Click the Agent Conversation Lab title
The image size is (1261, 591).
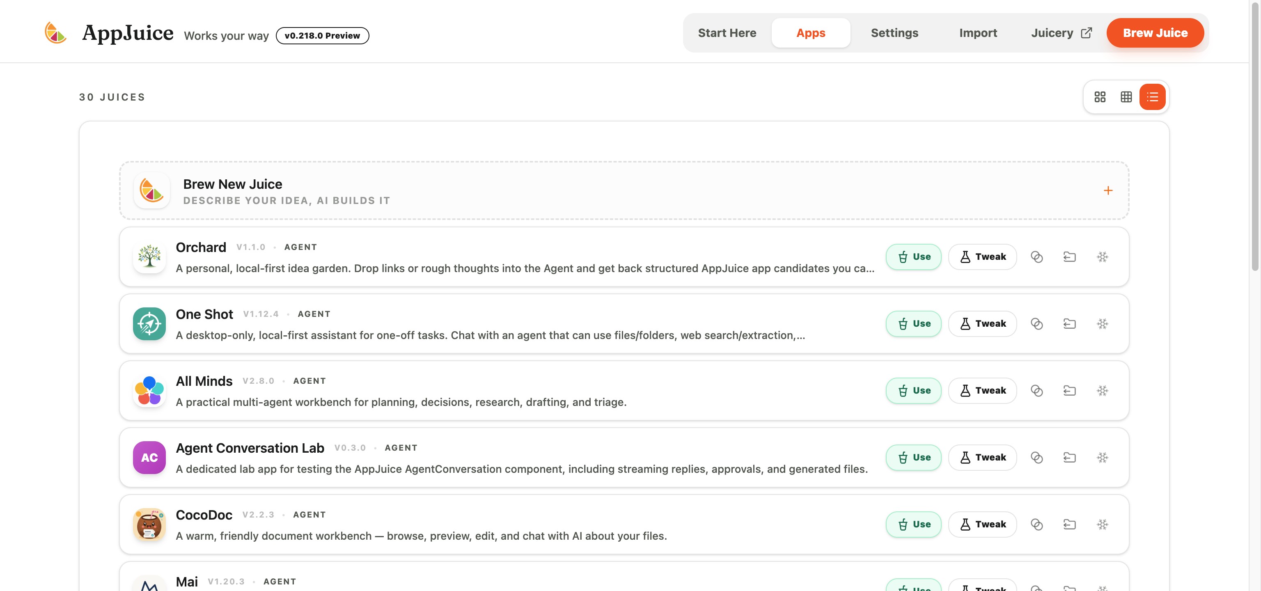pyautogui.click(x=250, y=448)
